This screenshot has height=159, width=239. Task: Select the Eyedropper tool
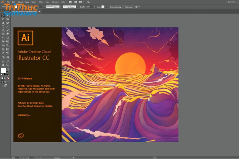click(x=3, y=52)
